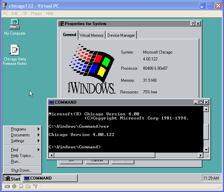Close the COMMAND window

[206, 102]
